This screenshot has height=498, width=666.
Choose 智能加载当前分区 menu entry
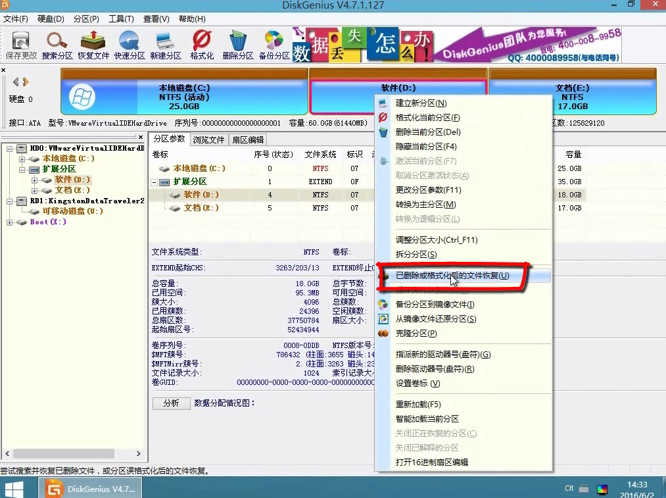(x=463, y=418)
